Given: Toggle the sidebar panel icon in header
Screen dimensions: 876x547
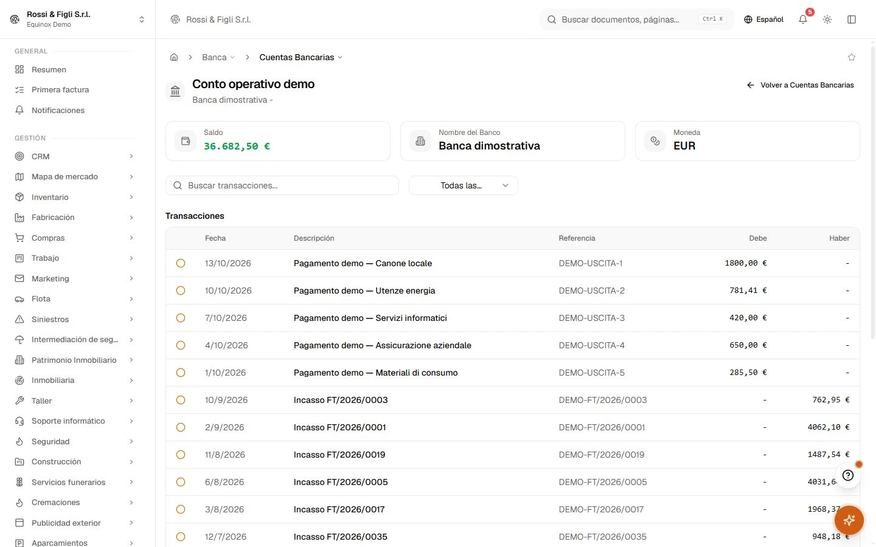Looking at the screenshot, I should 852,19.
